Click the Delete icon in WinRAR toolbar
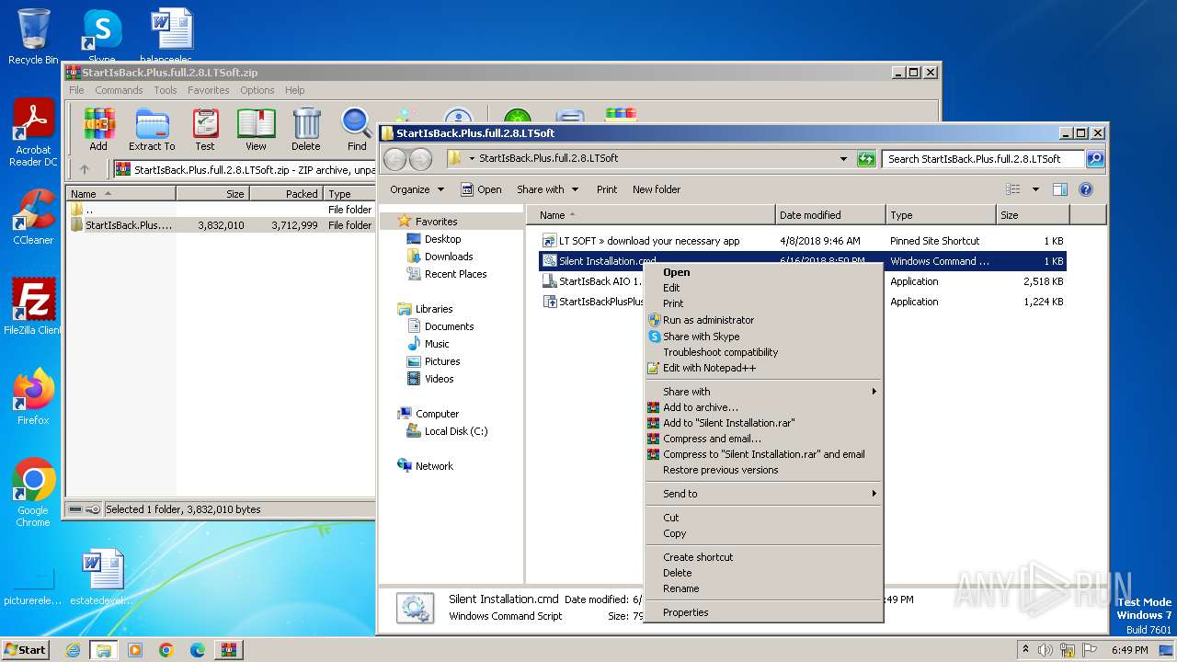 [306, 129]
